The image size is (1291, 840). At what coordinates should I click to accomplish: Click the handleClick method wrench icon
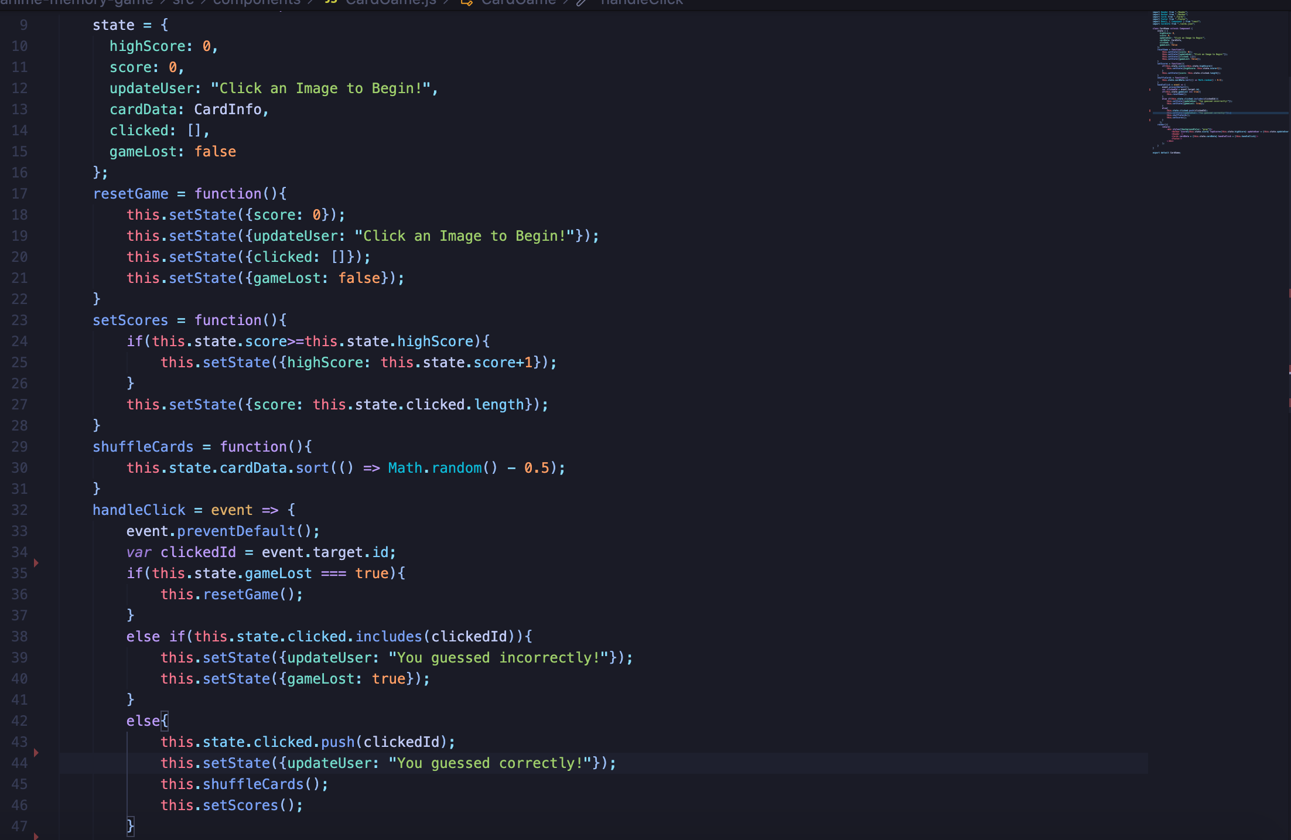pyautogui.click(x=582, y=2)
